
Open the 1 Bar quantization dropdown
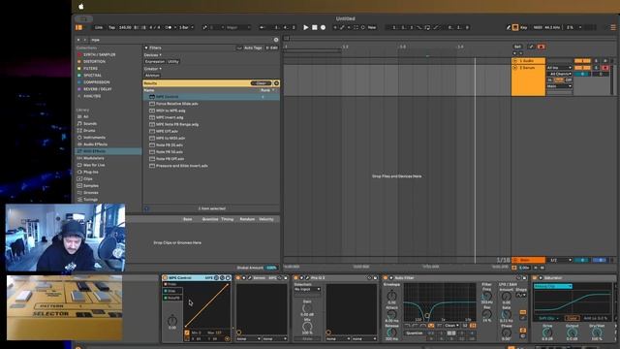tap(186, 27)
